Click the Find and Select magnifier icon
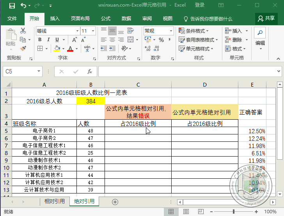 tap(259, 32)
